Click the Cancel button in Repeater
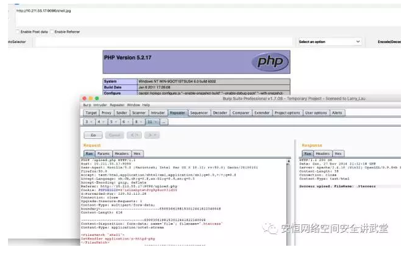The height and width of the screenshot is (258, 412). pyautogui.click(x=115, y=135)
